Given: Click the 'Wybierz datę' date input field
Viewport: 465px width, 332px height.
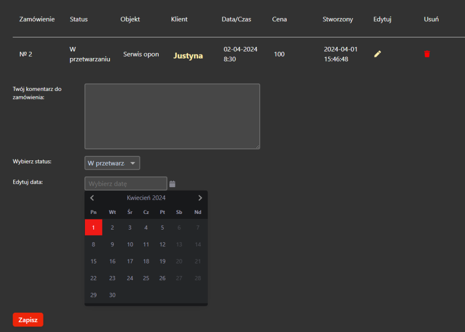Looking at the screenshot, I should (x=125, y=184).
